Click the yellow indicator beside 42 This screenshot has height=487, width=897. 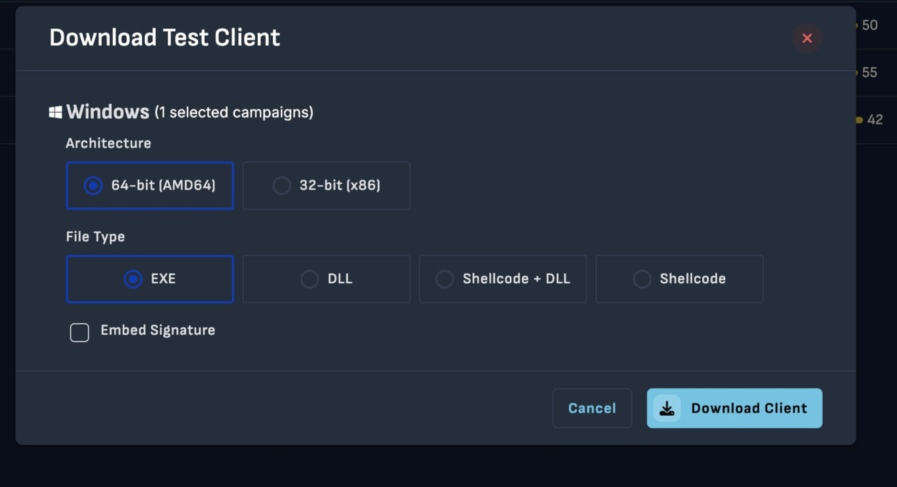859,120
